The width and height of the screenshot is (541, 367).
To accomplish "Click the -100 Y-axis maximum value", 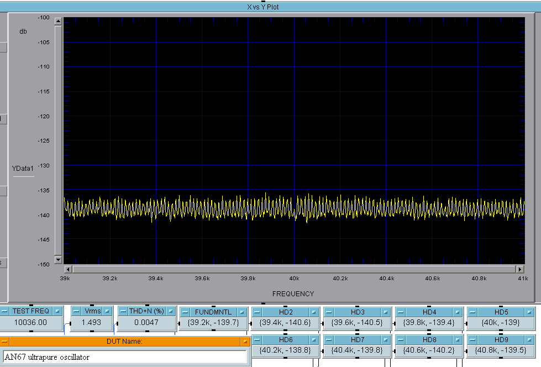I will (44, 18).
